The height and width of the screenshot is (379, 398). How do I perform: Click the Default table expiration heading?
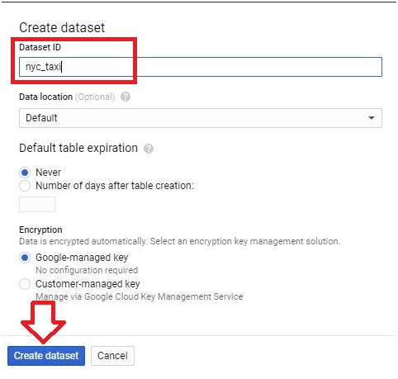(x=78, y=148)
